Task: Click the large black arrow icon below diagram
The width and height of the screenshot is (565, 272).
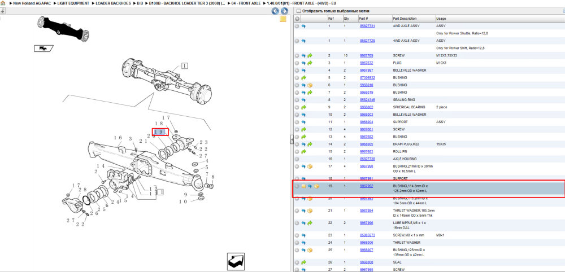Action: (236, 262)
